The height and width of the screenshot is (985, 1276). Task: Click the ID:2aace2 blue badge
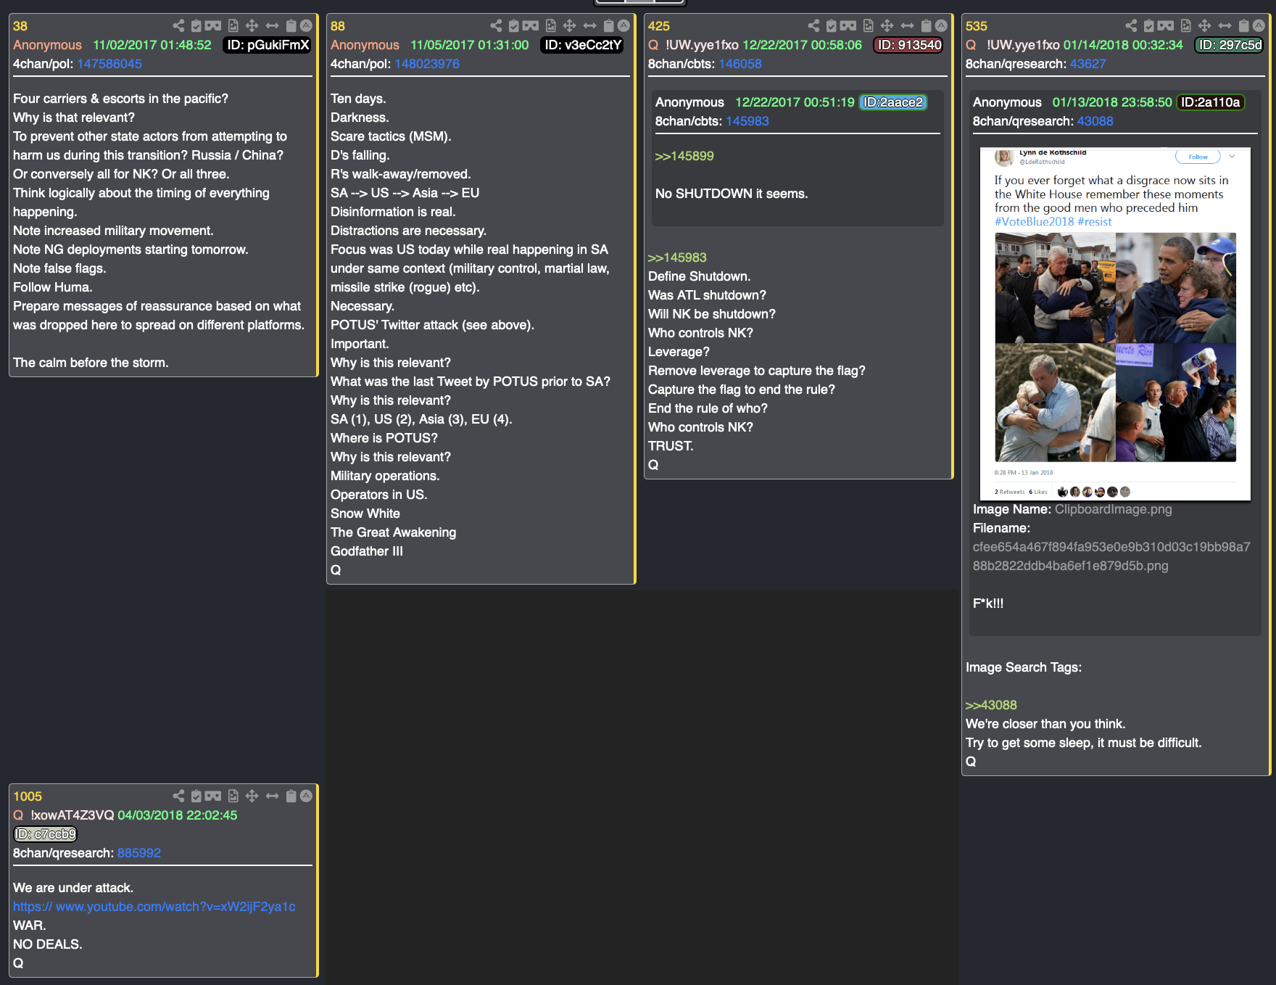(x=893, y=102)
